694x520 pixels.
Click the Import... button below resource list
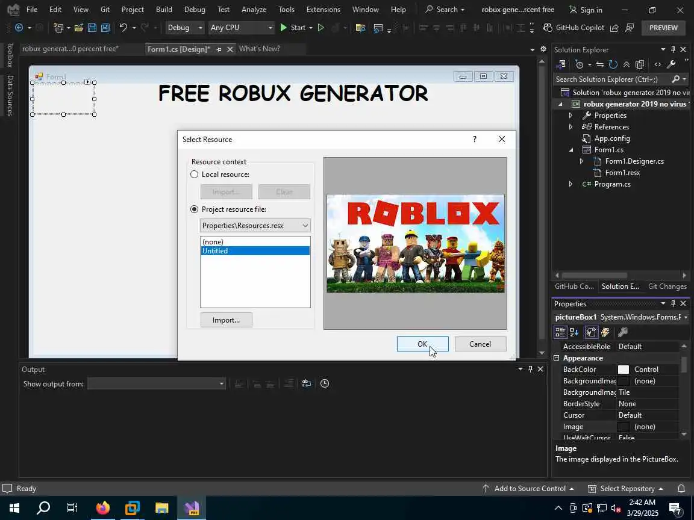(x=226, y=320)
